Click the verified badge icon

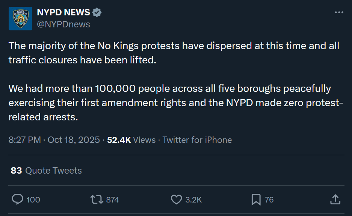pos(97,12)
